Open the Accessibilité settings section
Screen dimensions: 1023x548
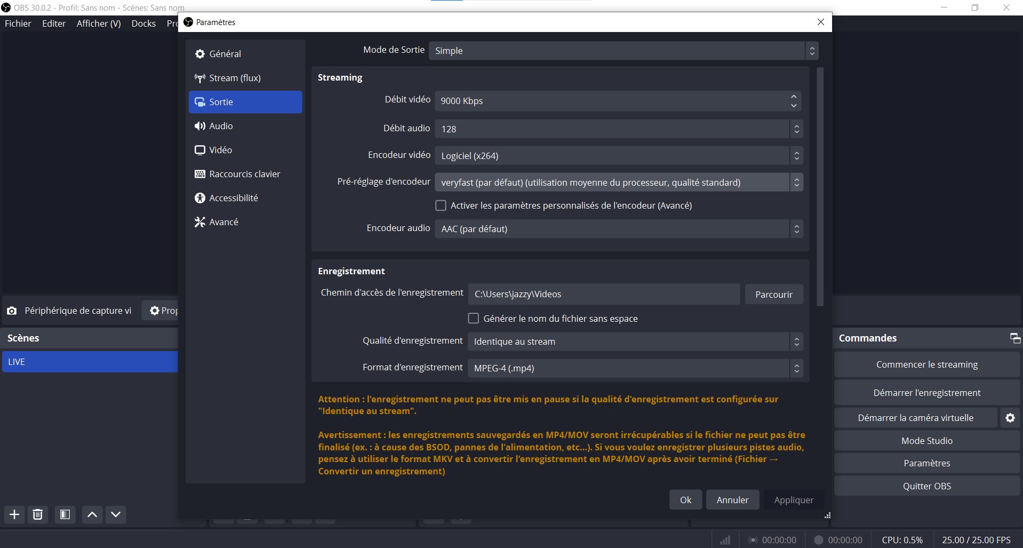click(234, 198)
